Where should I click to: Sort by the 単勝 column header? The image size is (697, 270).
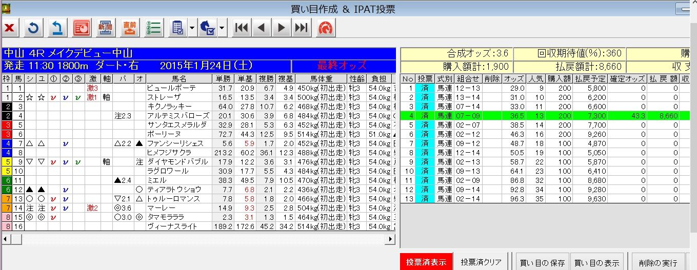coord(224,79)
